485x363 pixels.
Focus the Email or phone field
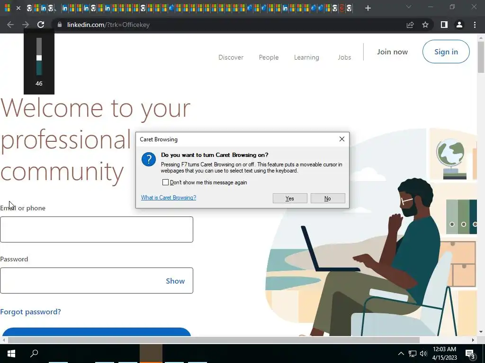[97, 229]
